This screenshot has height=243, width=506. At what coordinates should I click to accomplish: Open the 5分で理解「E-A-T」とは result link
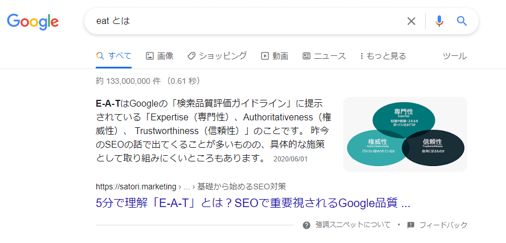coord(253,203)
